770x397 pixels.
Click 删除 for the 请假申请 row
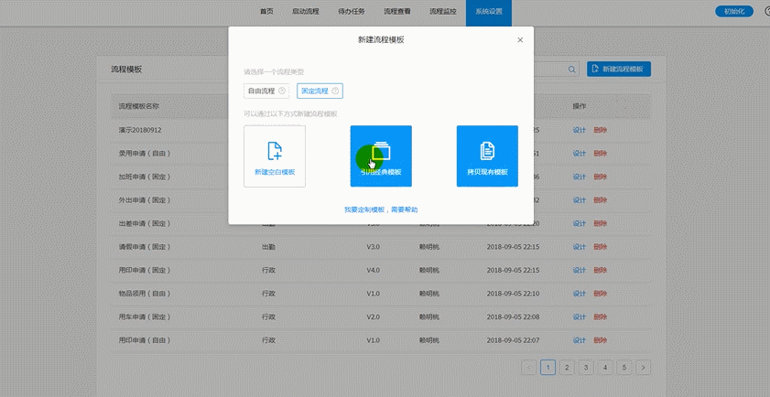click(600, 247)
